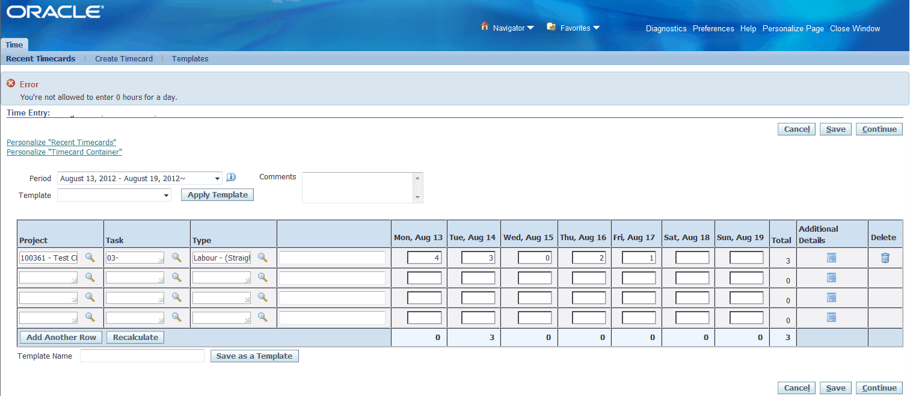Switch to the Templates tab
The width and height of the screenshot is (910, 396).
tap(189, 58)
